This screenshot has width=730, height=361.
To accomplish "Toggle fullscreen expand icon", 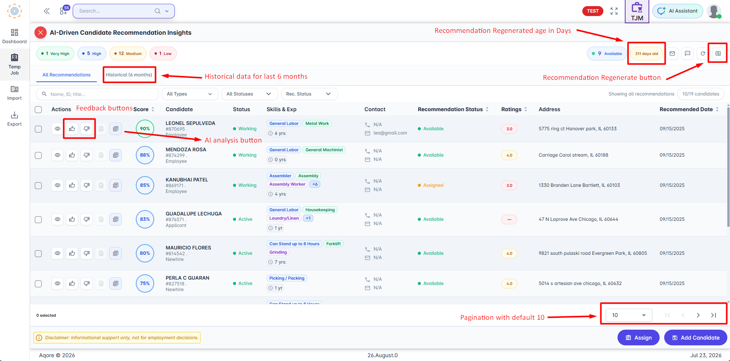I will [x=614, y=11].
